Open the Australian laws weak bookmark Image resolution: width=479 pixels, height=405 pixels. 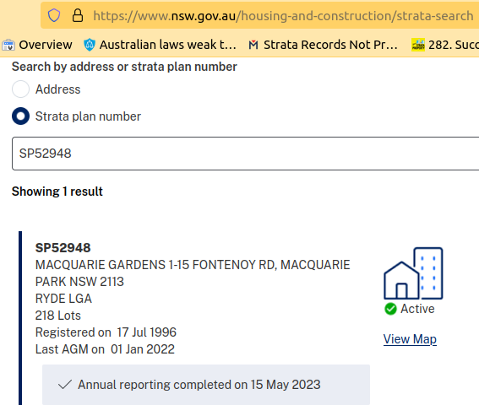pos(160,45)
